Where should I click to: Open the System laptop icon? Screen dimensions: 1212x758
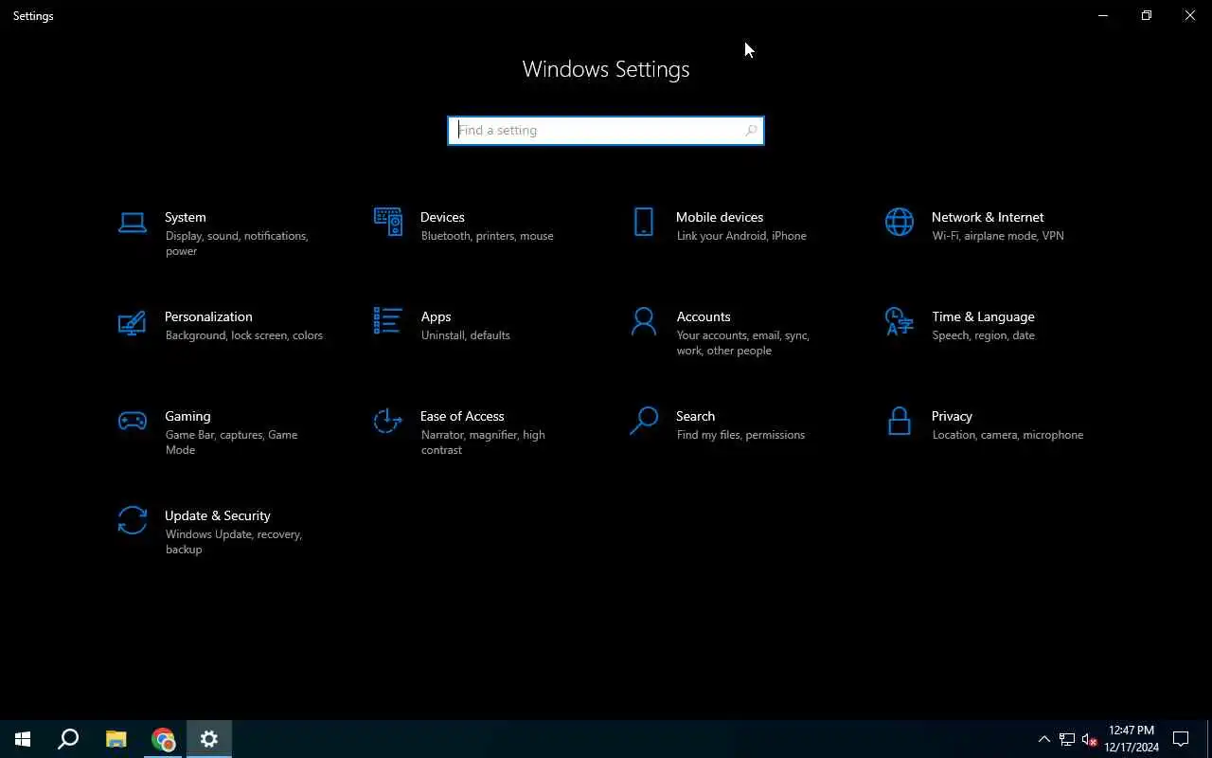pos(133,223)
